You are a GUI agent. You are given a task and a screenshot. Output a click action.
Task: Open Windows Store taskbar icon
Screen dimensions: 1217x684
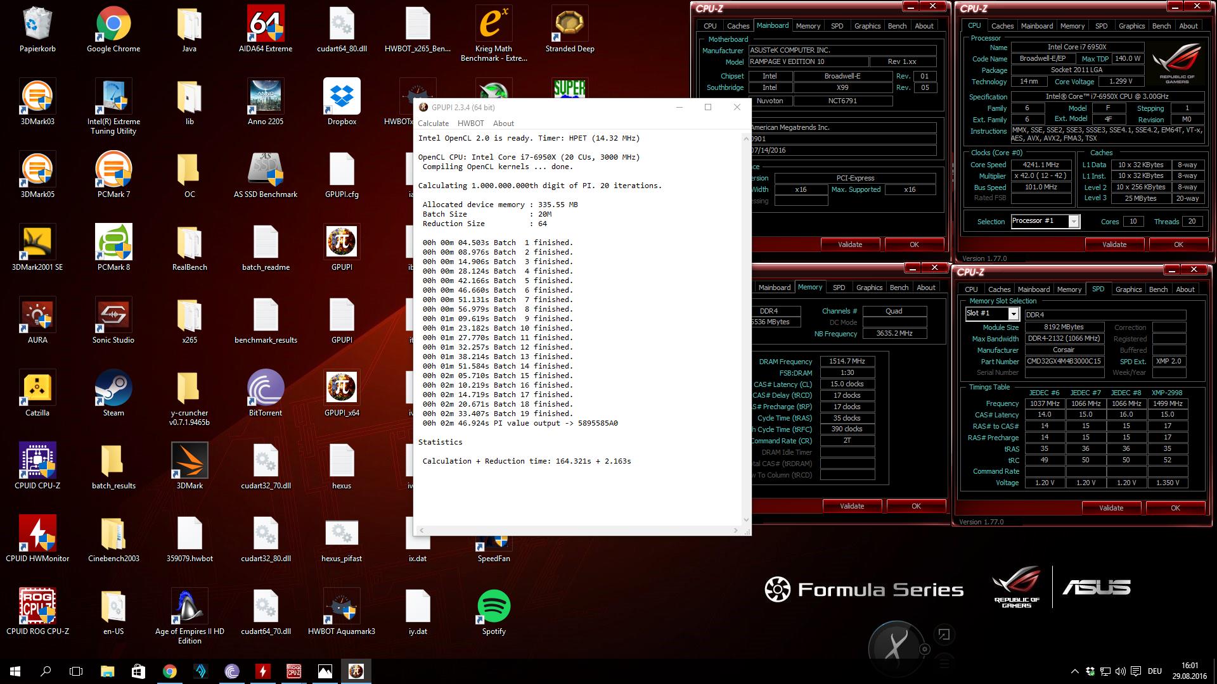coord(138,671)
